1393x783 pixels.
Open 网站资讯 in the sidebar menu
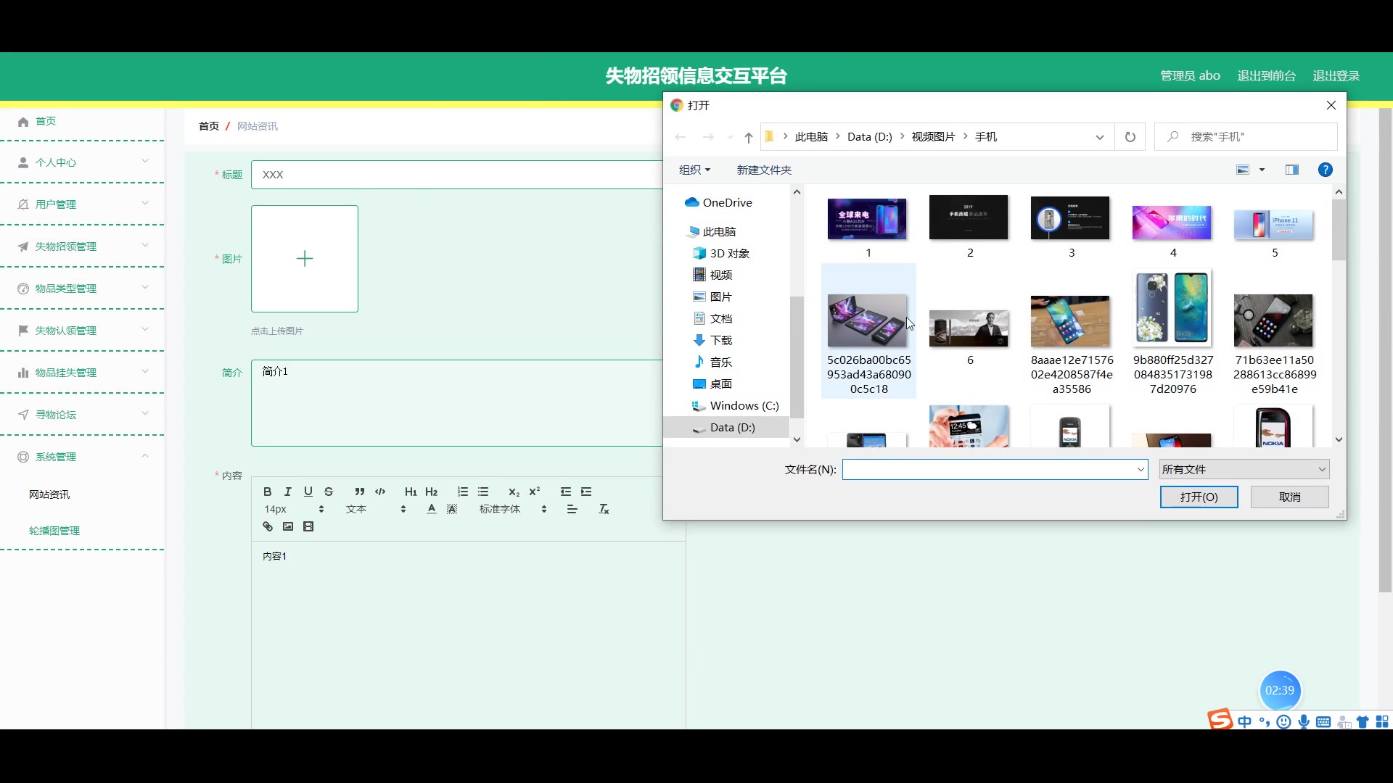[49, 494]
